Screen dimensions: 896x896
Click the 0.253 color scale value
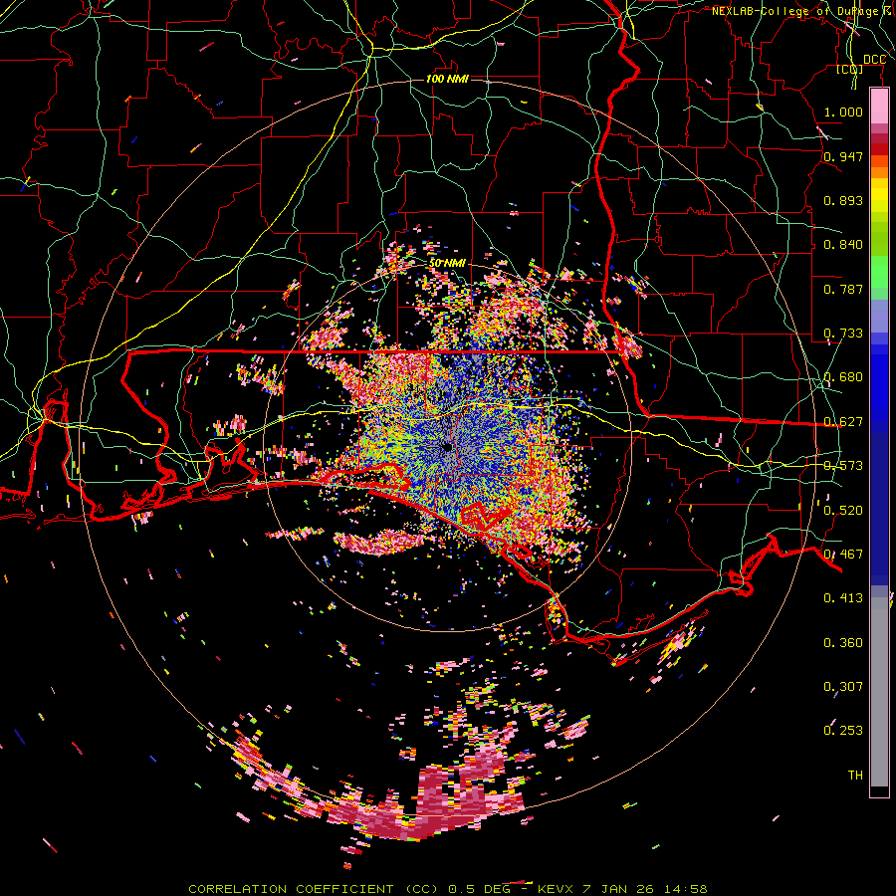[843, 731]
